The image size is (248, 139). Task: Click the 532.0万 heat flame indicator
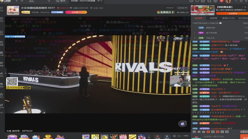click(63, 8)
